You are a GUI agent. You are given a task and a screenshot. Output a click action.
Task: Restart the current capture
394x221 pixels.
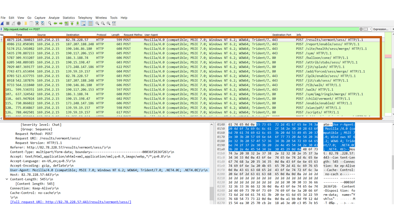coord(13,23)
